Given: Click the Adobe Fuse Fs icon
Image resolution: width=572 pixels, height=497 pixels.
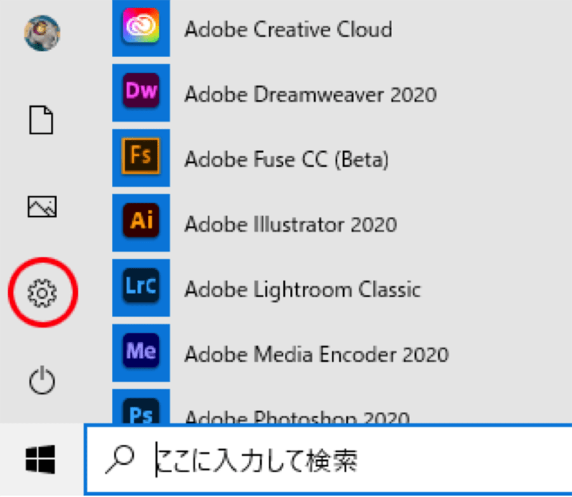Looking at the screenshot, I should click(x=141, y=158).
